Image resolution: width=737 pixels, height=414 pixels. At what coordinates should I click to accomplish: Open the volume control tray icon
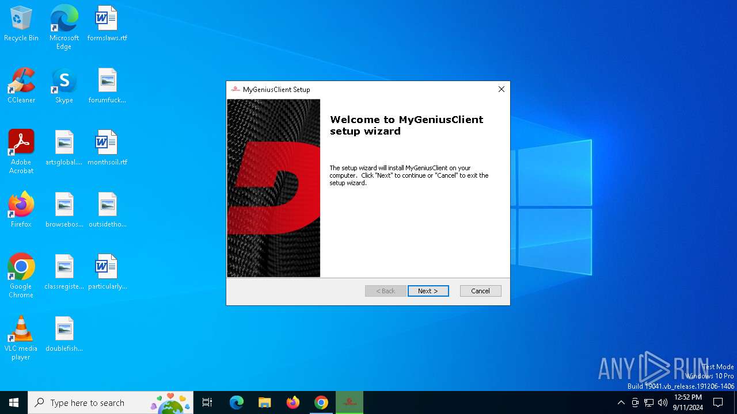click(x=663, y=402)
